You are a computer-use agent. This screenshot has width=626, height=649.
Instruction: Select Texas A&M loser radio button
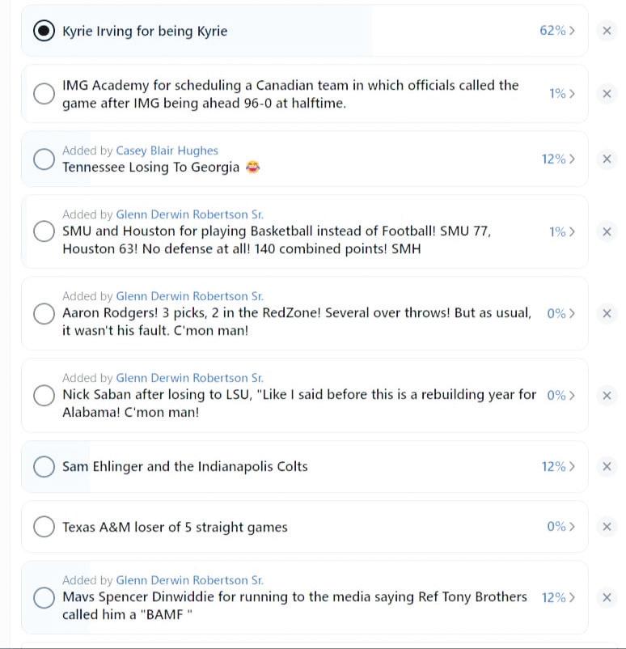[x=44, y=527]
